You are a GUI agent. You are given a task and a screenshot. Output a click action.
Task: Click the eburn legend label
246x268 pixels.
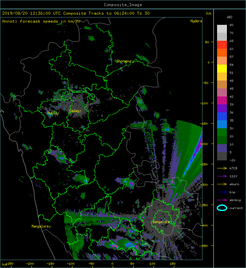(234, 184)
